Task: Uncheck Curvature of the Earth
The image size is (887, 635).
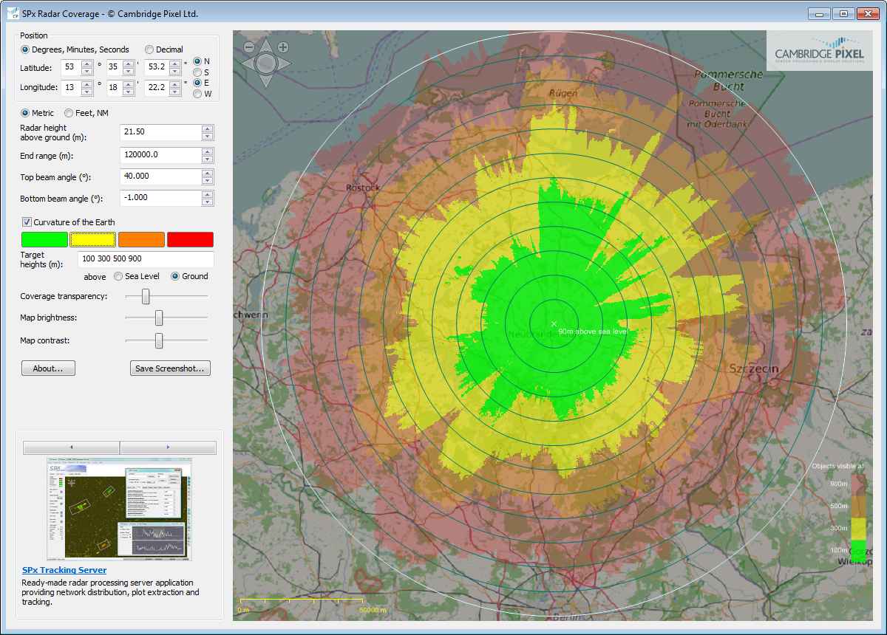Action: [x=27, y=222]
